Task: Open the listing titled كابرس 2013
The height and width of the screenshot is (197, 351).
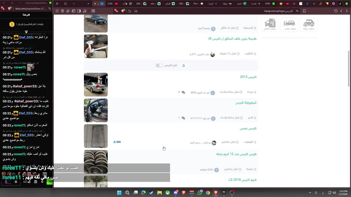Action: click(x=248, y=77)
